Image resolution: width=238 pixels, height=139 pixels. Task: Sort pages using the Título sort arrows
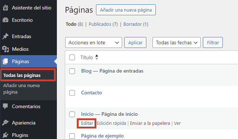coord(97,57)
